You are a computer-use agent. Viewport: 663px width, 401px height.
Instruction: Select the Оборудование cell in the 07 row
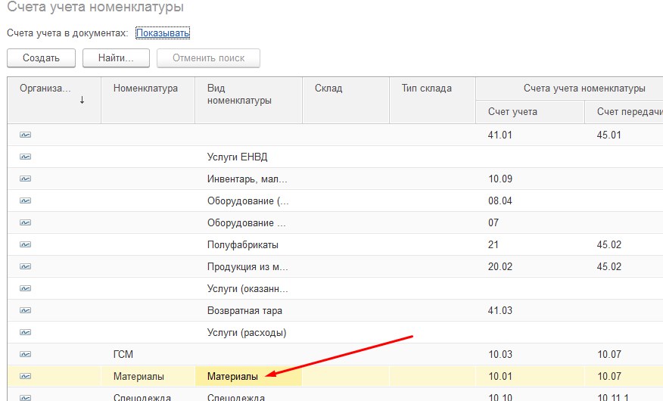click(248, 222)
